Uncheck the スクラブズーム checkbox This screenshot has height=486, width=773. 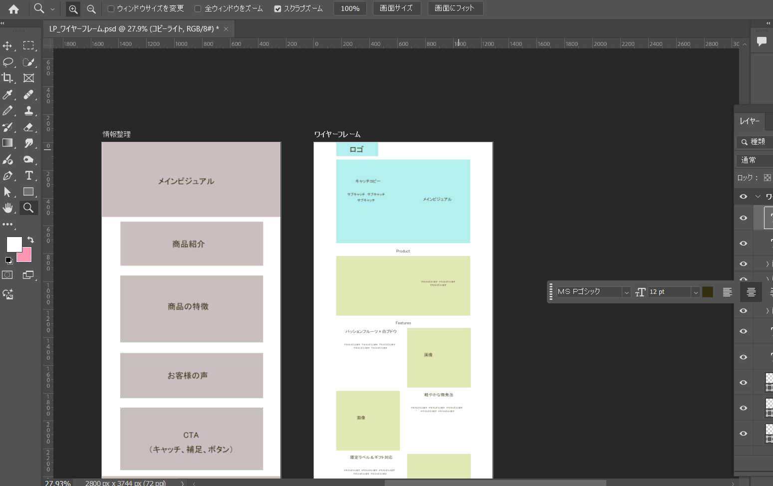pos(278,8)
